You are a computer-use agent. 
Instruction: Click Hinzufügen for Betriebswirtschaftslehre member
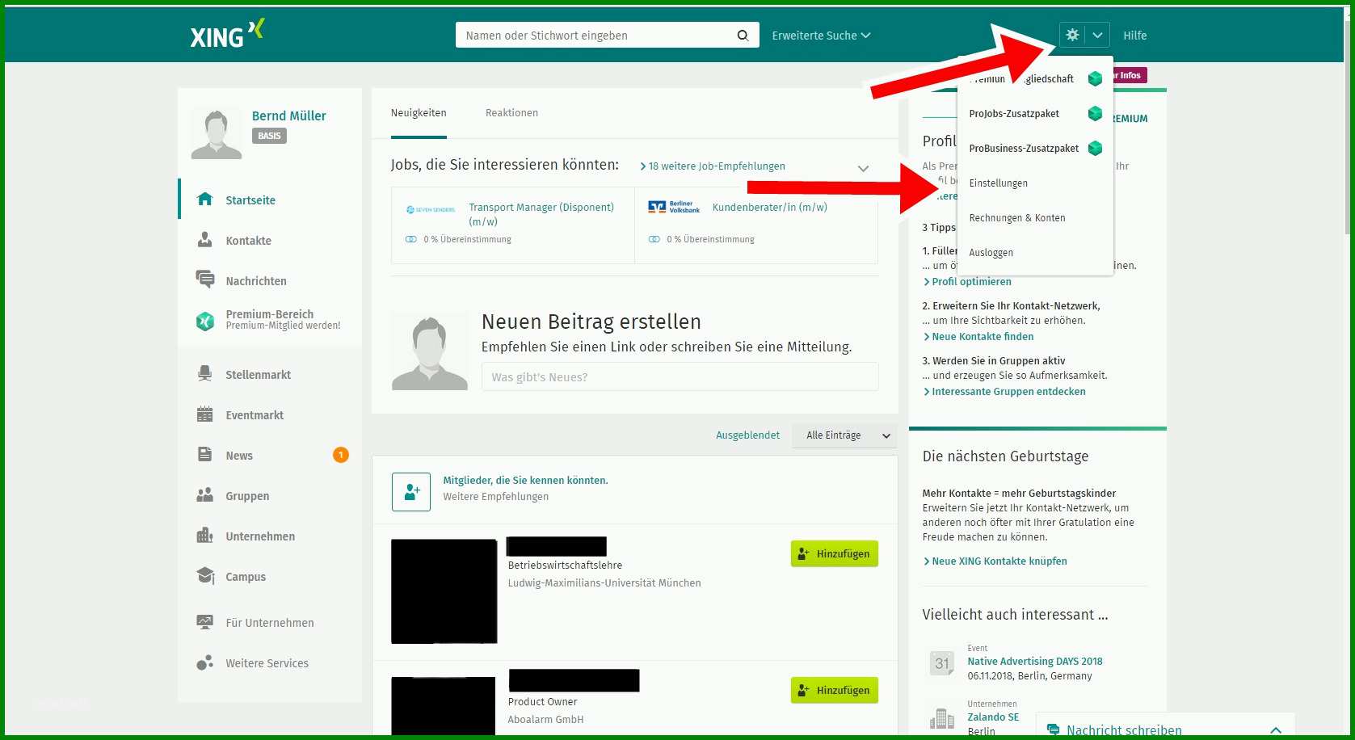834,554
